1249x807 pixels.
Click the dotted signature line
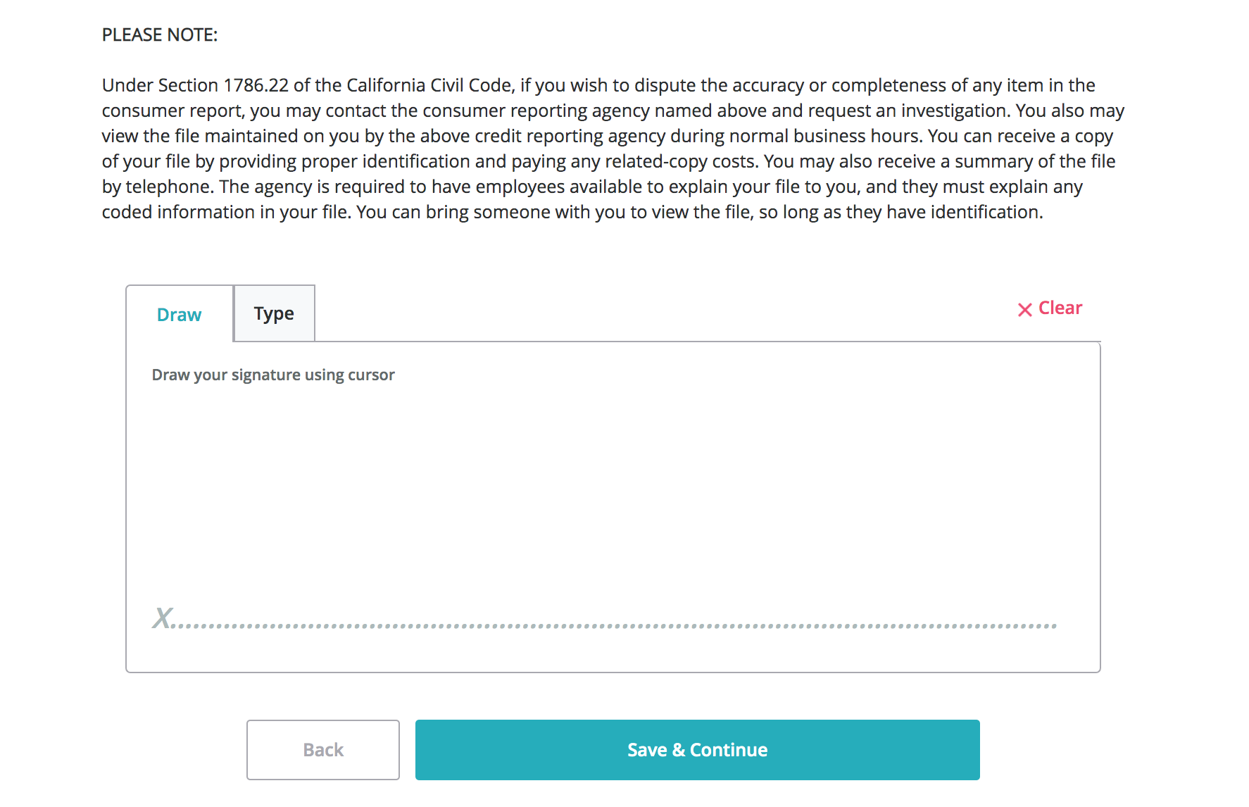tap(613, 625)
